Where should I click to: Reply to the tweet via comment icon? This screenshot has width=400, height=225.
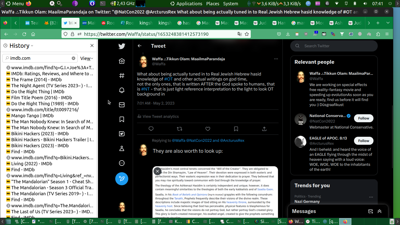(x=151, y=129)
